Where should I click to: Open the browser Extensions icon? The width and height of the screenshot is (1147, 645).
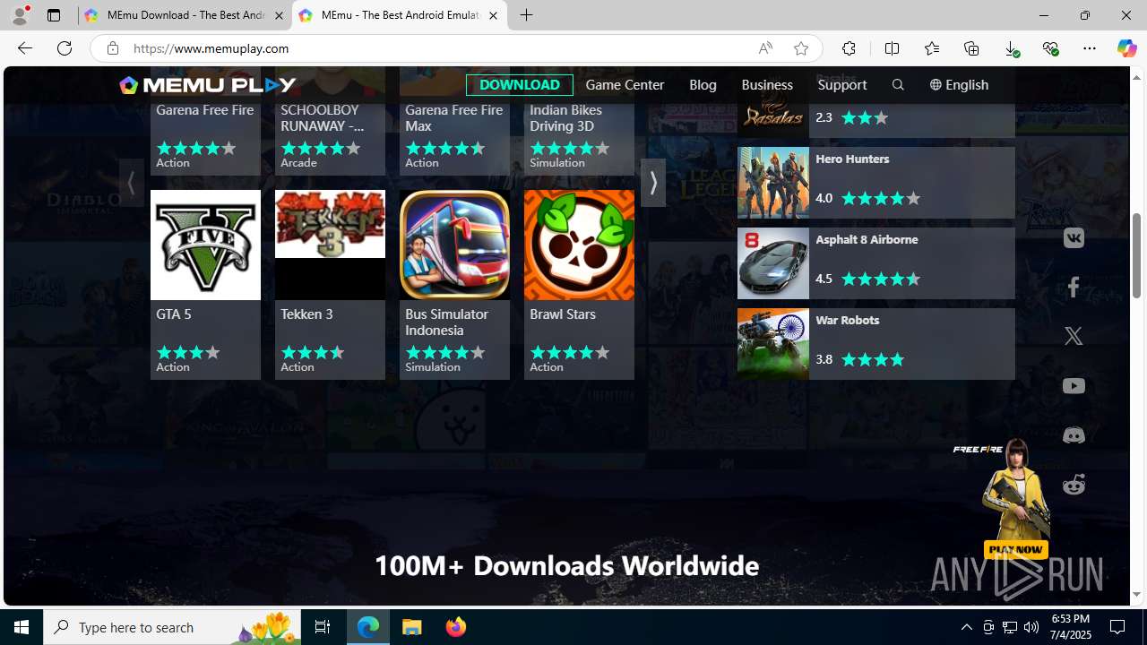[x=849, y=48]
